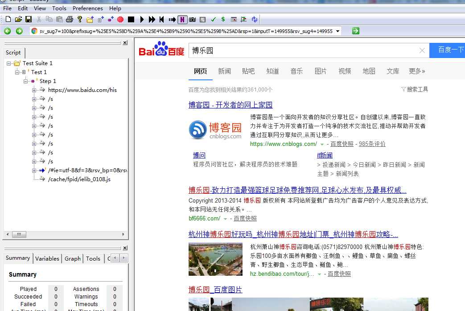Click the green Go arrow beside the URL bar
The width and height of the screenshot is (465, 311).
click(x=356, y=31)
